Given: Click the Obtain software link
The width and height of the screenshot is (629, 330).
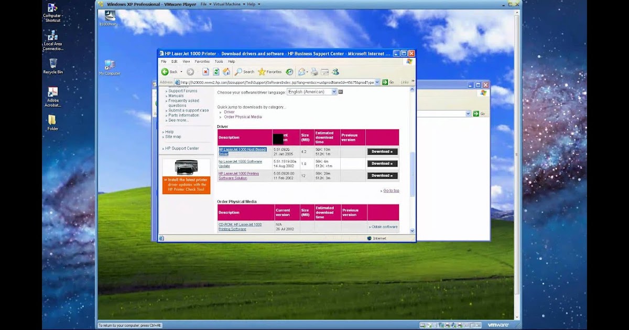Looking at the screenshot, I should pyautogui.click(x=383, y=227).
